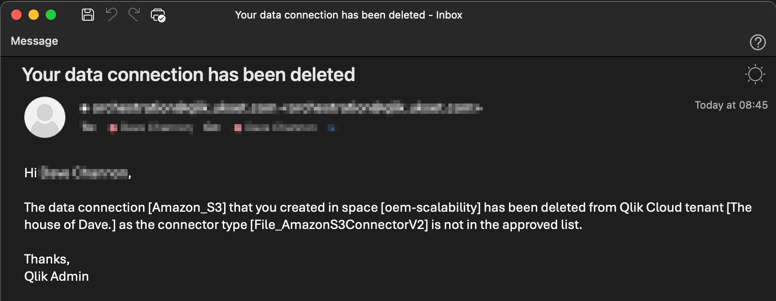The height and width of the screenshot is (301, 776).
Task: Select the red badge beside the first recipient
Action: [113, 127]
